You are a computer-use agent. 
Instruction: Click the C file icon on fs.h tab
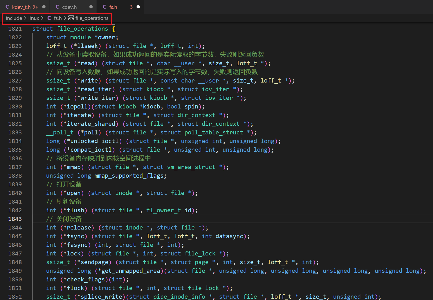105,7
